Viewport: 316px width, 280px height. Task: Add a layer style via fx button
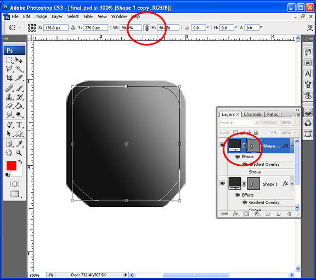(235, 214)
